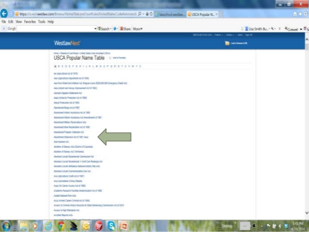
Task: Click the padlock security icon in address bar
Action: (147, 14)
